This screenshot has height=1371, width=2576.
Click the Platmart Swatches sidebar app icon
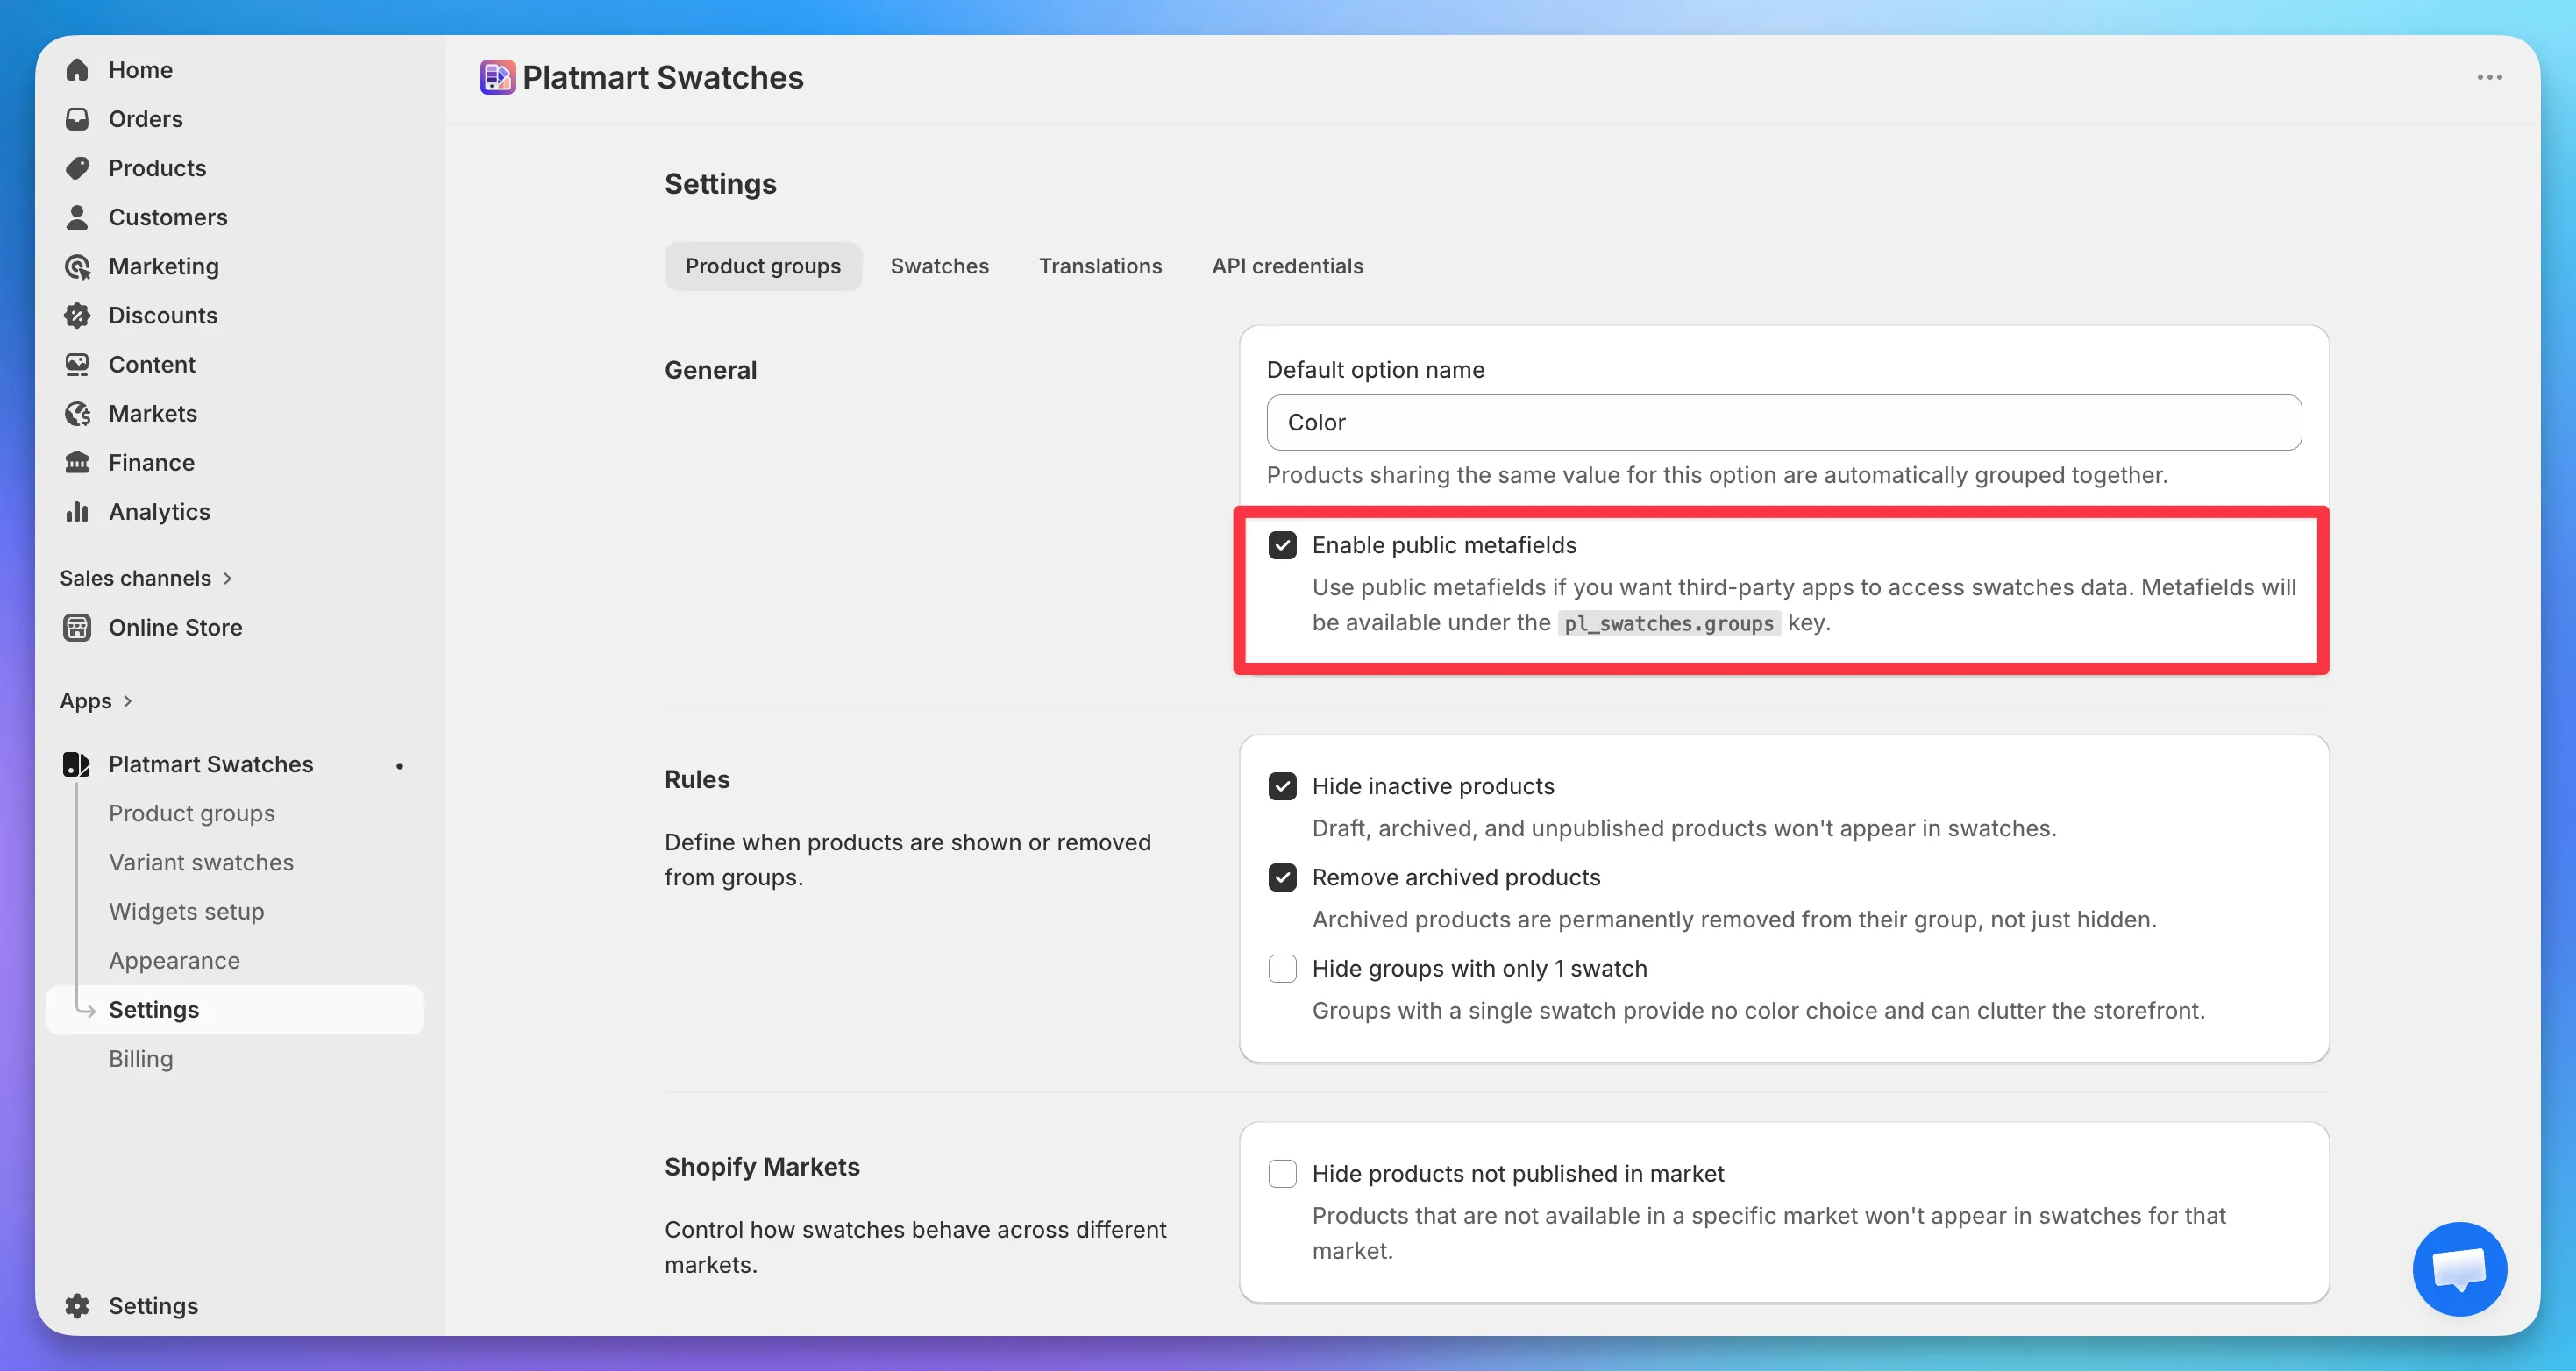[x=76, y=764]
